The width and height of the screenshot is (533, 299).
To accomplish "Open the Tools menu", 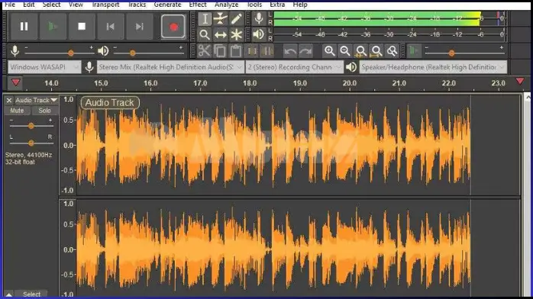I will click(x=254, y=5).
